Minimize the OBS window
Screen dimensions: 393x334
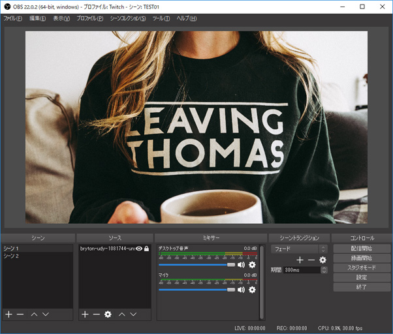[x=342, y=7]
